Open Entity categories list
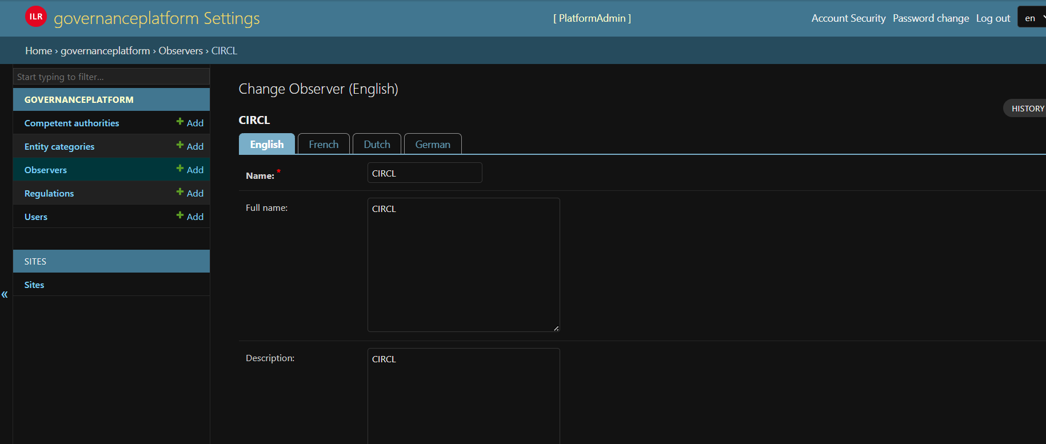The image size is (1046, 444). click(x=59, y=146)
